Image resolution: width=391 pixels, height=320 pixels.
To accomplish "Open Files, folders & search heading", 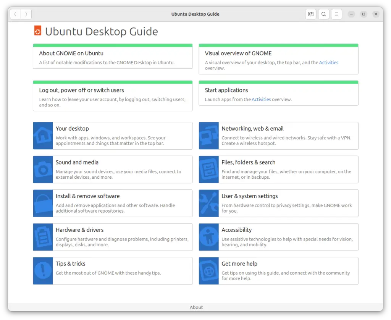I will click(x=248, y=162).
